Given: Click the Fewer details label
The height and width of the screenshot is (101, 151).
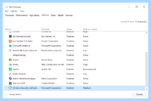Looking at the screenshot, I should pos(16,95).
